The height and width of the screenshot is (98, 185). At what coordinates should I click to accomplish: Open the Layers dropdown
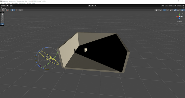coord(172,6)
